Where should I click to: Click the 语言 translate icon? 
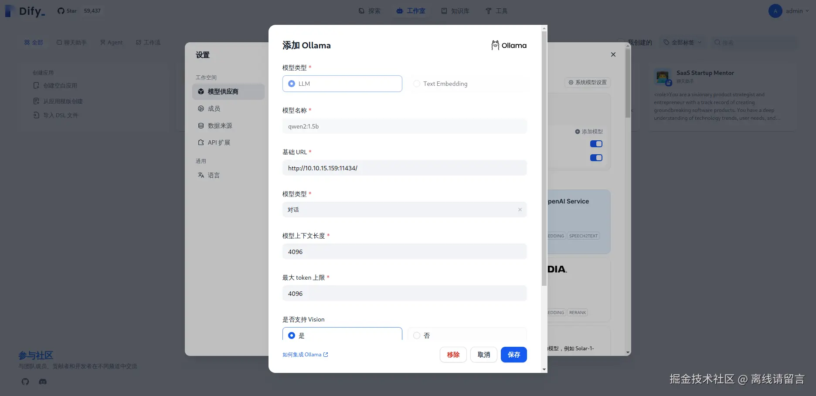click(x=201, y=175)
